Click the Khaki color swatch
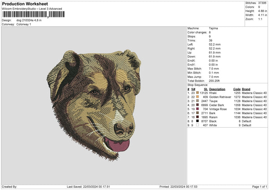 [197, 92]
